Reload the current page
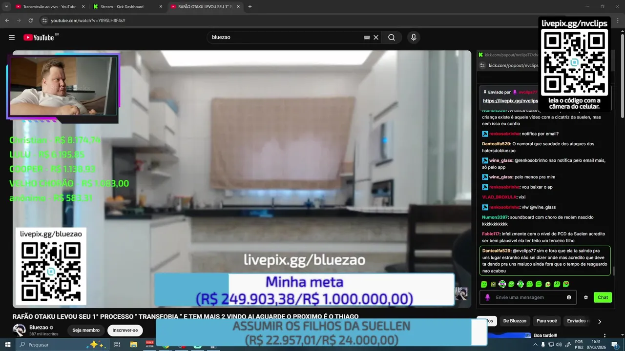Screen dimensions: 625x351 pyautogui.click(x=30, y=20)
